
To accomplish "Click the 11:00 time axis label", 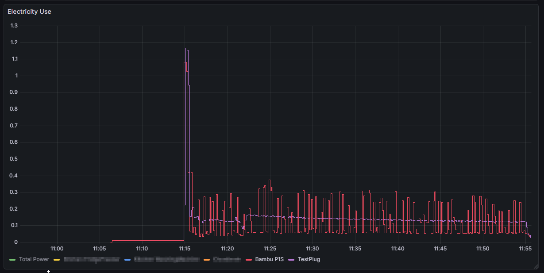I will (57, 249).
